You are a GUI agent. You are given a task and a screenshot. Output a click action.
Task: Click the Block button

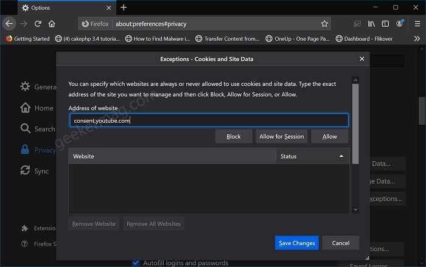point(234,136)
